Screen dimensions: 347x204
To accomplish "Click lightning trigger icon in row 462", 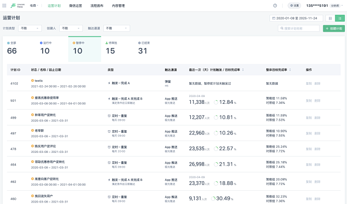I will 109,180.
